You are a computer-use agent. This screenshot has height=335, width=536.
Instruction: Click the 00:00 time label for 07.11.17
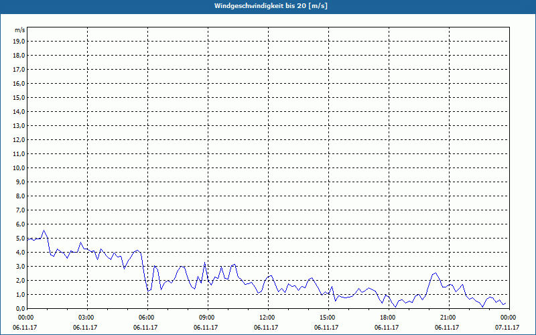(509, 318)
